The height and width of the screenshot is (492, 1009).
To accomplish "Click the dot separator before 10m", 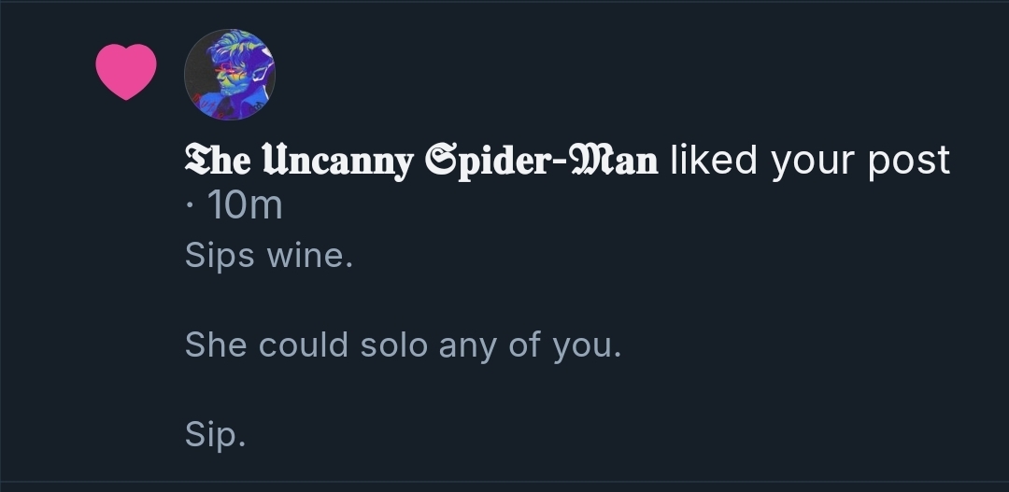I will click(x=190, y=205).
